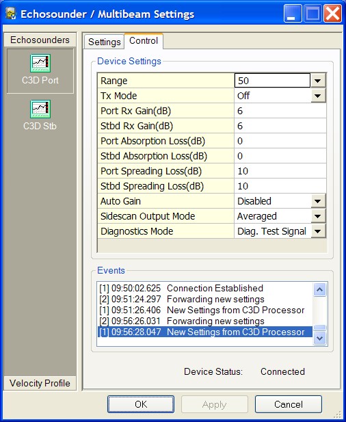Click the Apply button
Viewport: 346px width, 422px height.
[x=215, y=404]
